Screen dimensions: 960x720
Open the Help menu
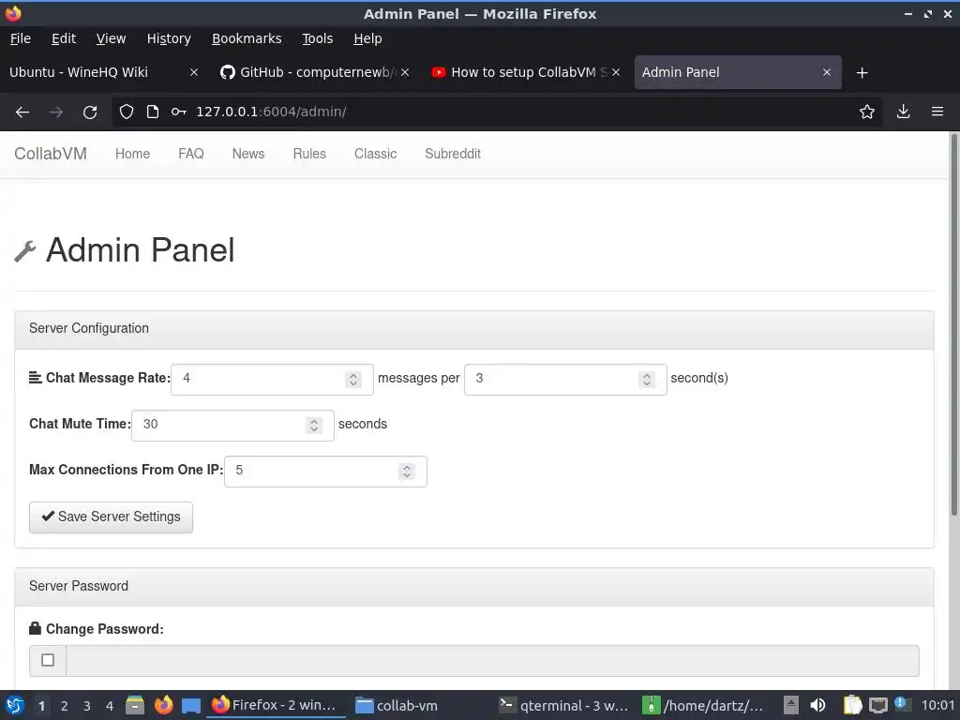click(x=367, y=38)
